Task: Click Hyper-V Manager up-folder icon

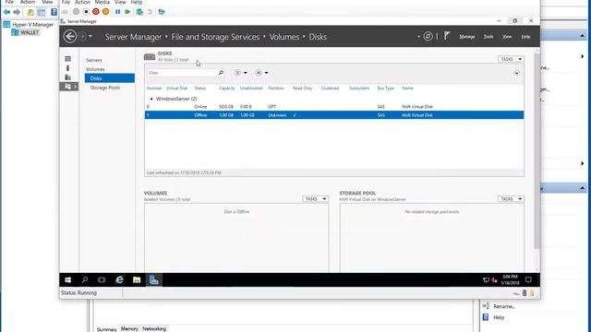Action: point(30,12)
